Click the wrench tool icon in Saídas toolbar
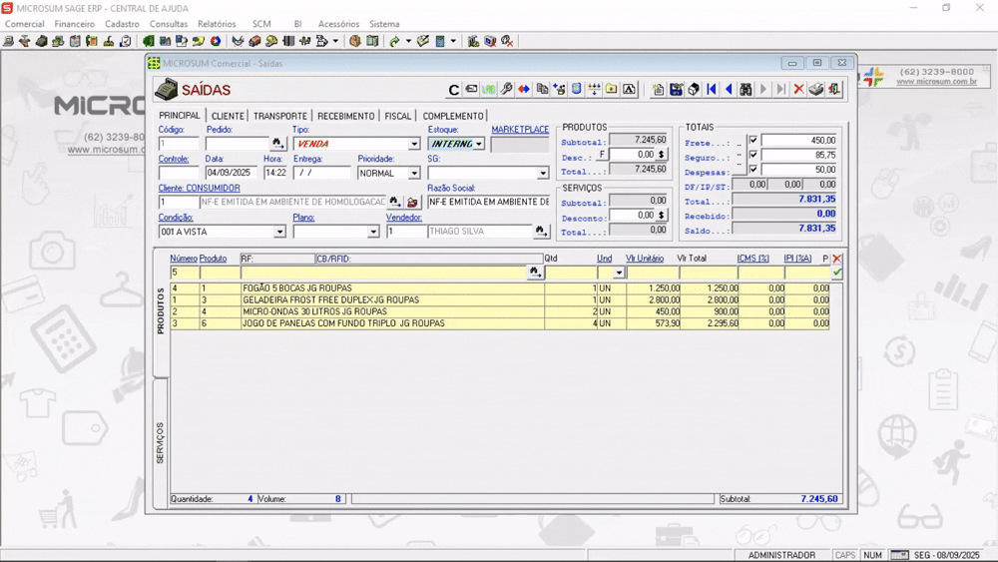This screenshot has width=998, height=562. [507, 89]
